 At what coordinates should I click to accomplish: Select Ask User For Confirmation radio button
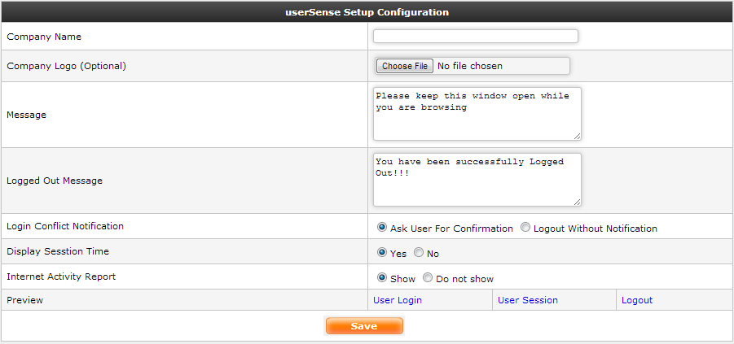(x=382, y=228)
